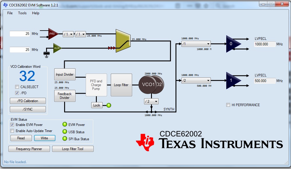Open the File menu
The image size is (291, 169).
tap(10, 13)
